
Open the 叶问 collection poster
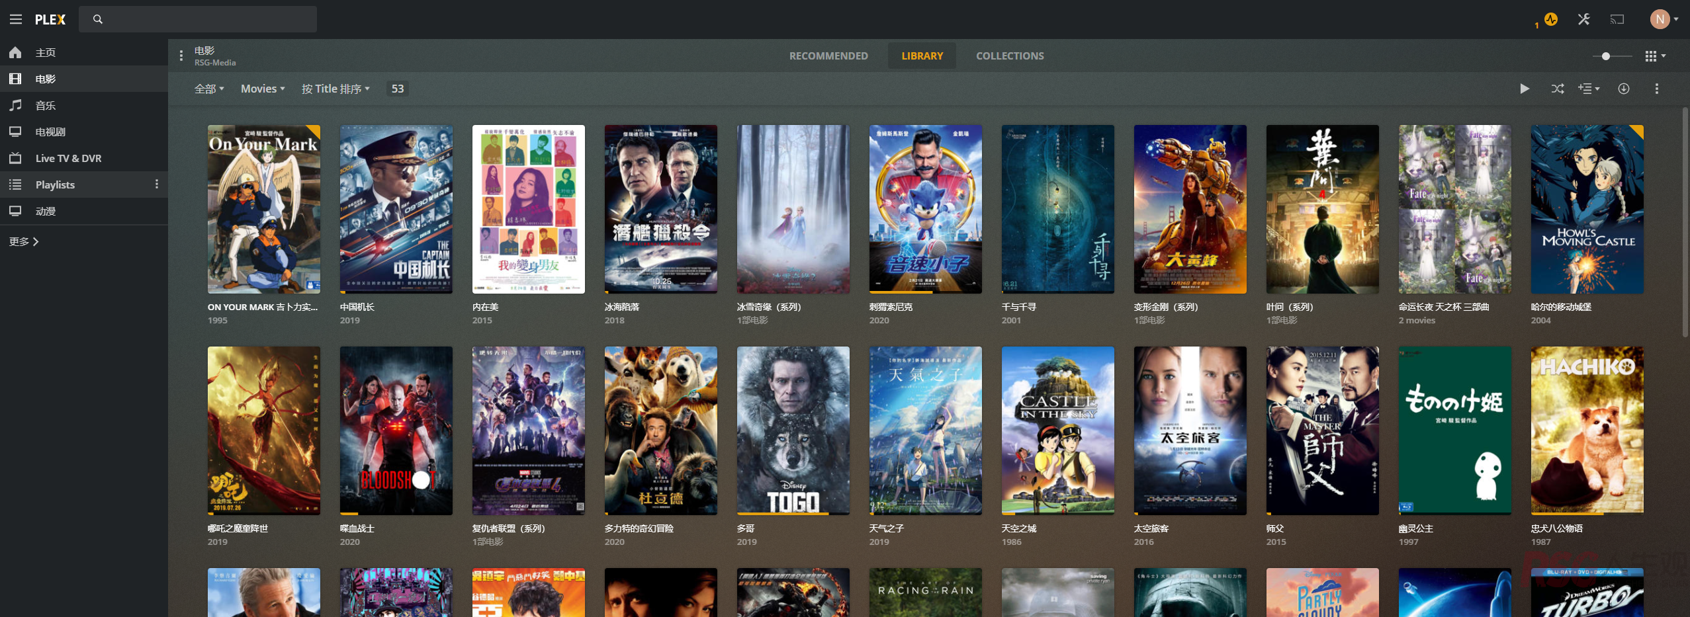pos(1323,209)
